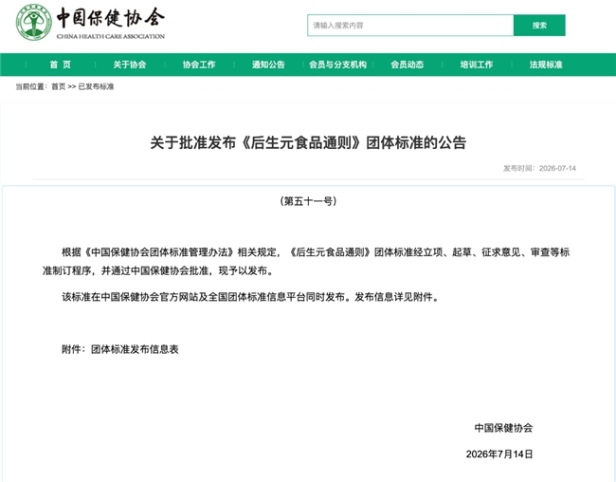Click the green 搜索 search button

pos(539,26)
